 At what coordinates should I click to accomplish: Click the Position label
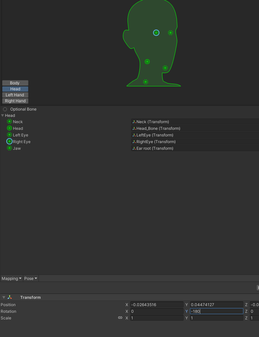coord(8,305)
